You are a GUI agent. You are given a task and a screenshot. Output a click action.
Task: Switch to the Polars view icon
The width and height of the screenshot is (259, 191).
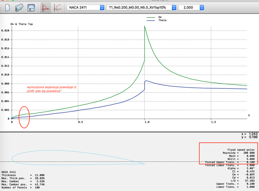pyautogui.click(x=57, y=8)
